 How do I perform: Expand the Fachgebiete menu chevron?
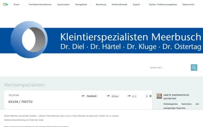coord(90,4)
